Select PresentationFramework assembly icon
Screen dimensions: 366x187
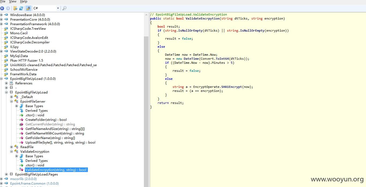[x=6, y=24]
